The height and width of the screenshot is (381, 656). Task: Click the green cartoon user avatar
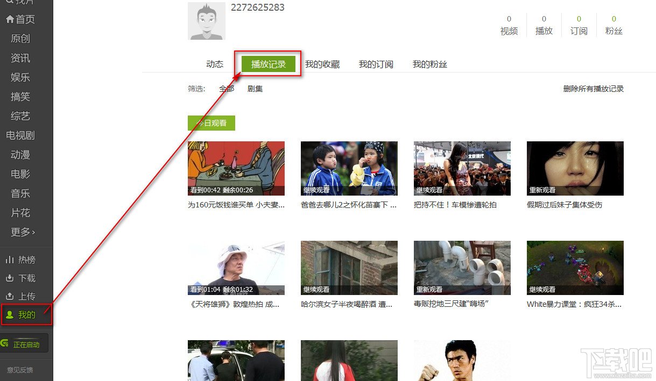(207, 21)
